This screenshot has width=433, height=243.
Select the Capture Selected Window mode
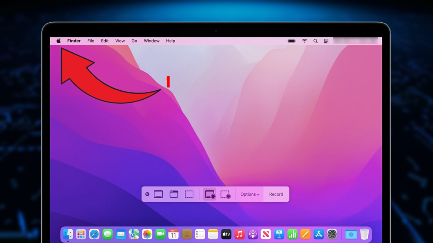point(174,194)
